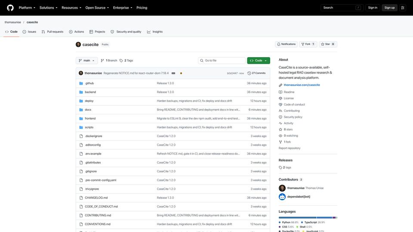Image resolution: width=413 pixels, height=232 pixels.
Task: Open the docs folder
Action: (x=88, y=110)
